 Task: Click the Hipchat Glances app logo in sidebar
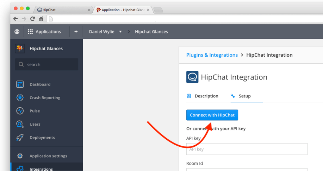point(20,49)
